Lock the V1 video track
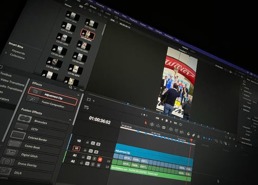 85,150
